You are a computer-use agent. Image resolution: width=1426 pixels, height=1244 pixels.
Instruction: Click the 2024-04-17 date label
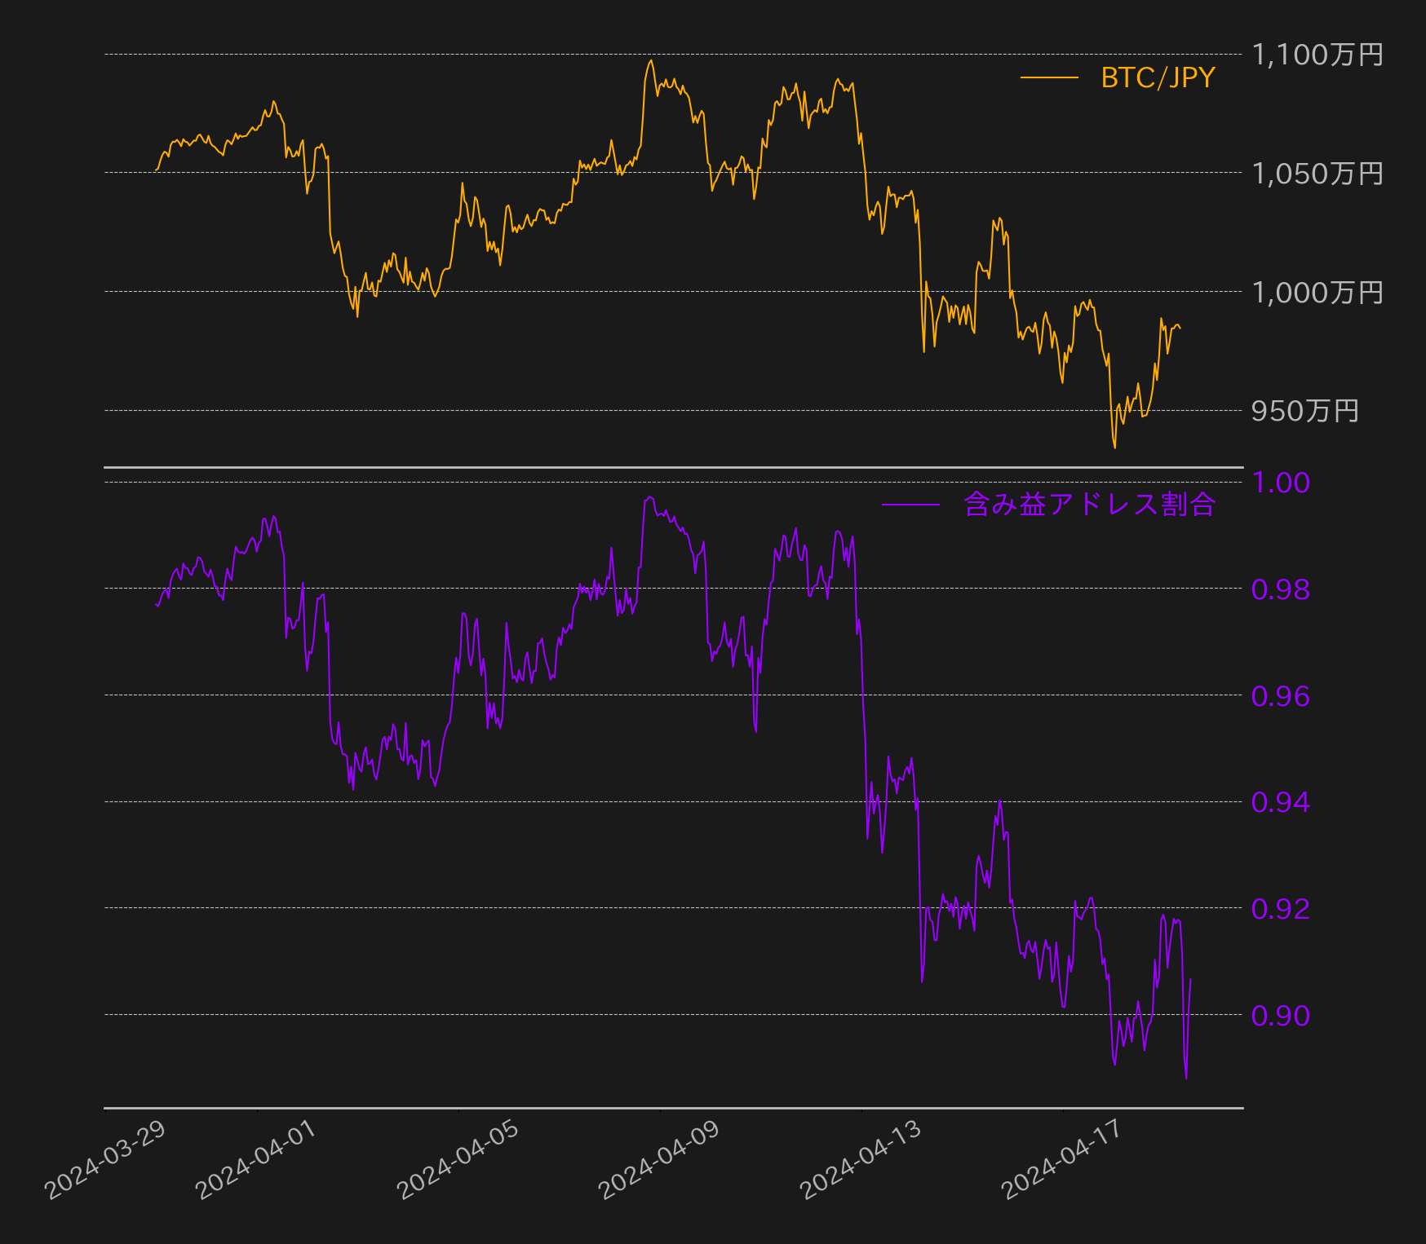1061,1159
